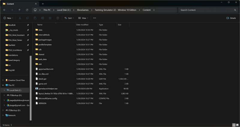The width and height of the screenshot is (240, 127).
Task: Switch to details list view icon
Action: click(234, 125)
